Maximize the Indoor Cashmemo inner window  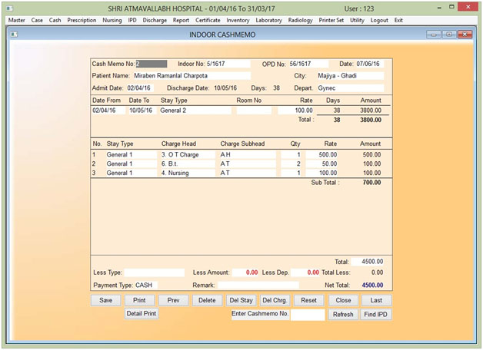448,35
